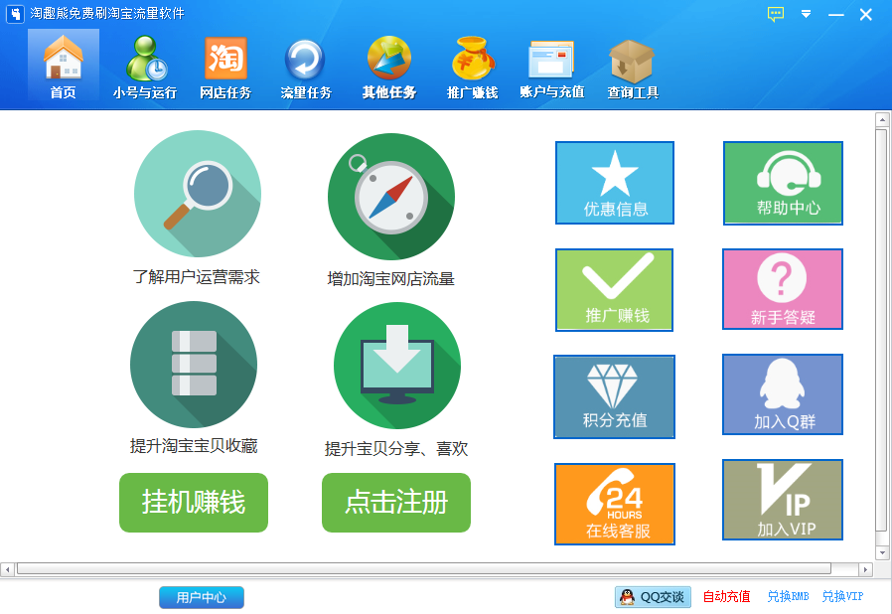Click horizontal scrollbar right arrow
This screenshot has height=614, width=892.
tap(865, 569)
